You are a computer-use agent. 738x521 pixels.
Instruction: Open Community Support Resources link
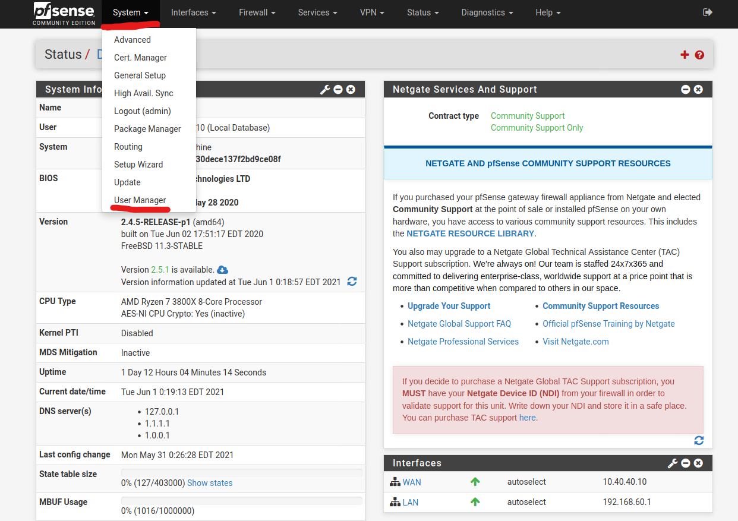click(x=601, y=306)
